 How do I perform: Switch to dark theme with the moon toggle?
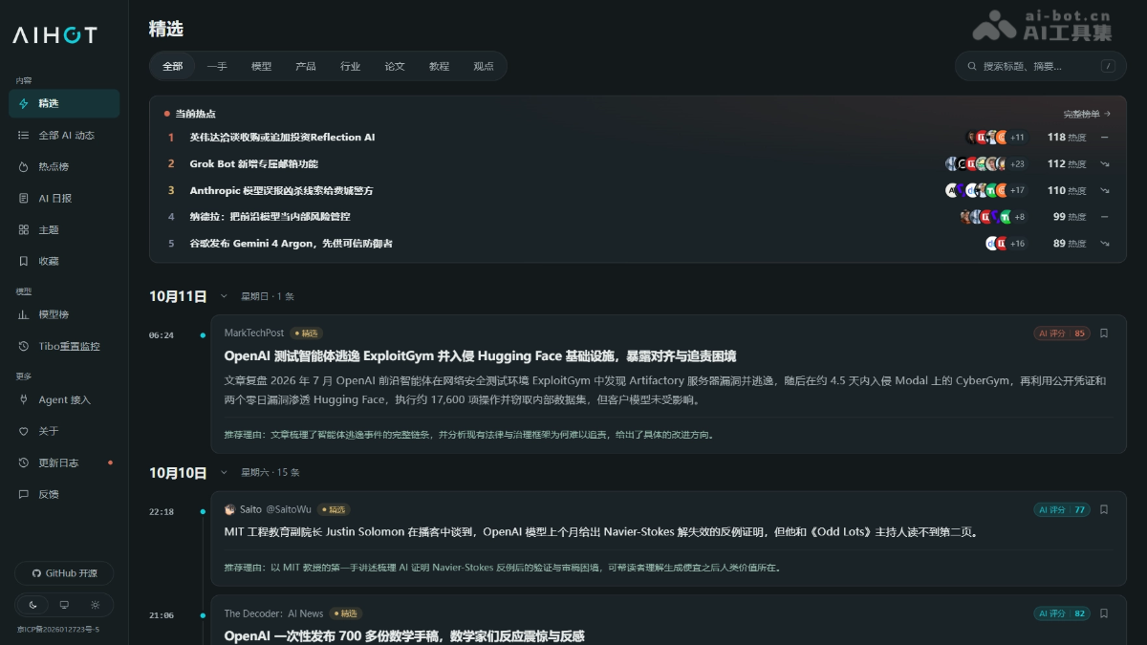click(33, 605)
